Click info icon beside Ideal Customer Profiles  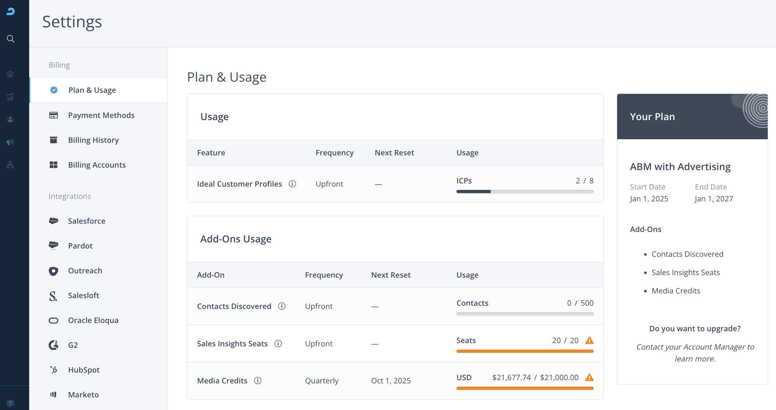293,184
